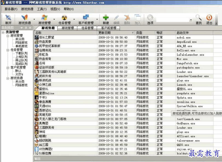Open the 帮助(H) menu
Viewport: 222px width, 162px height.
coord(68,9)
